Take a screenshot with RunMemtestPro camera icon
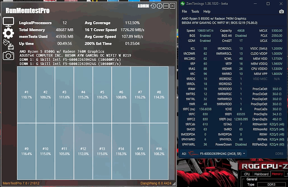Image resolution: width=288 pixels, height=187 pixels. (x=8, y=55)
